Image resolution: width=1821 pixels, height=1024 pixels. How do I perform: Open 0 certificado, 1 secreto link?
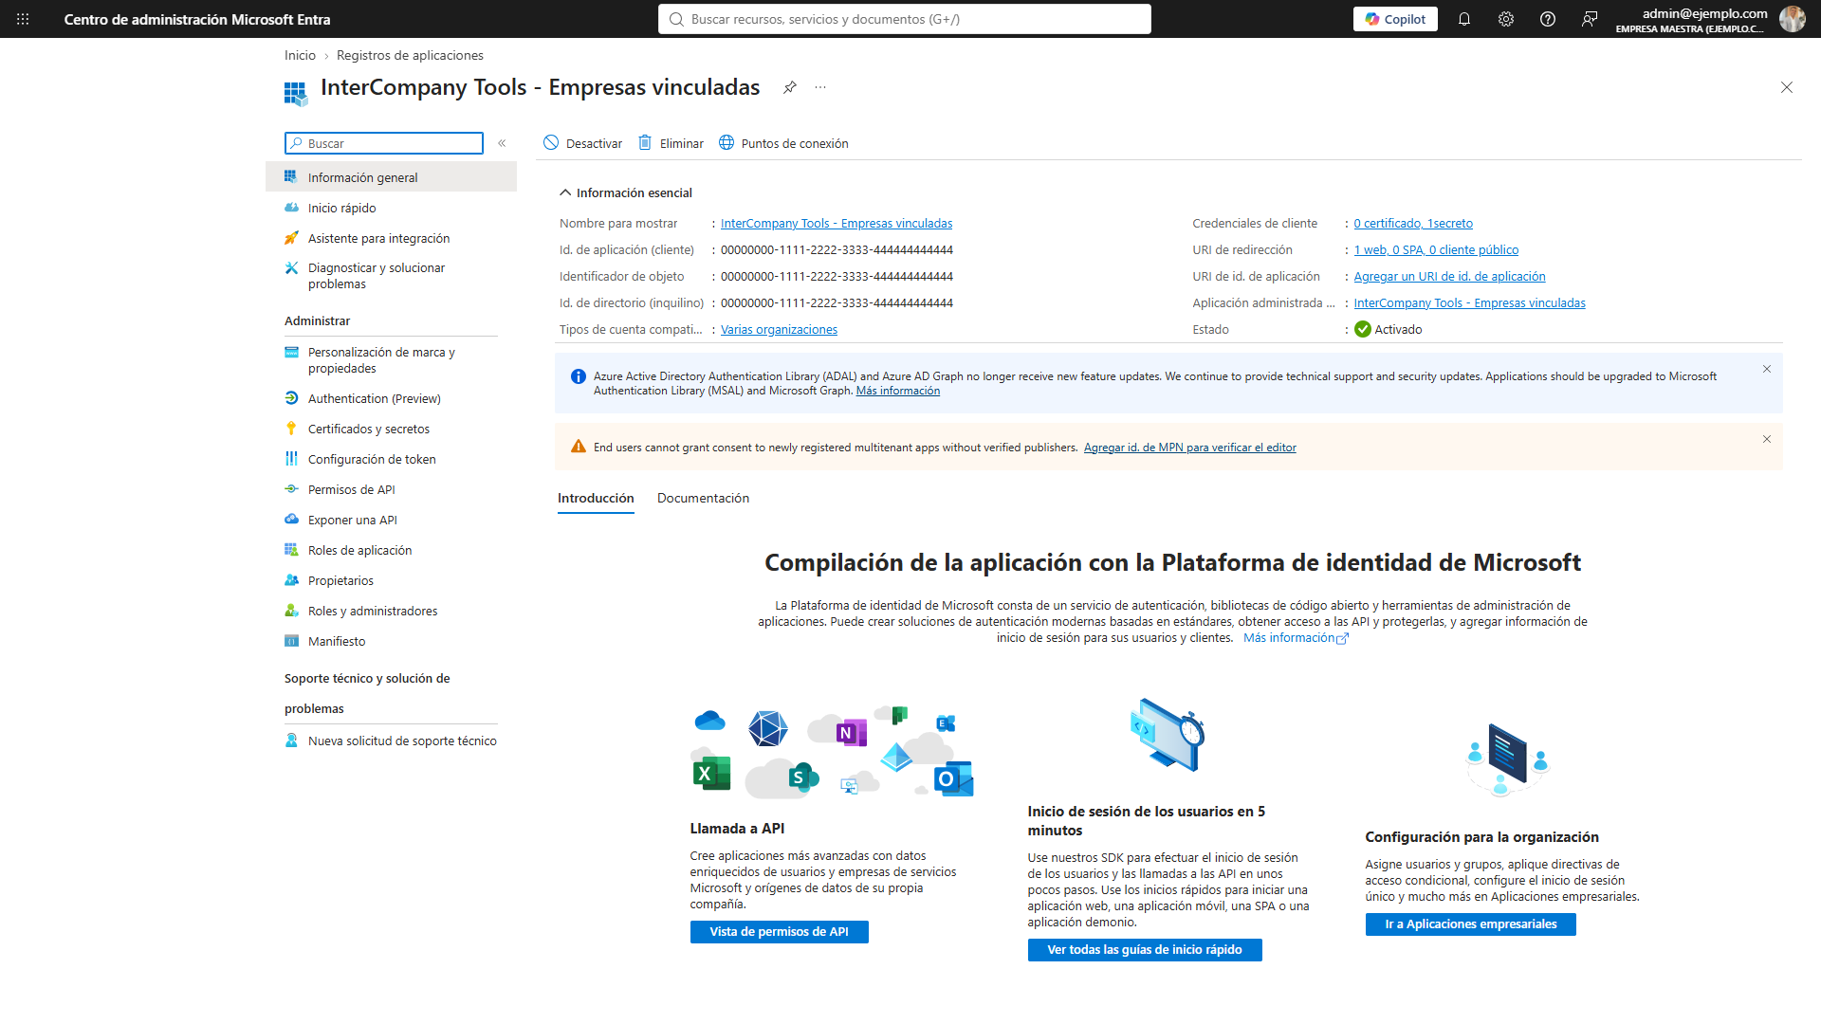[x=1413, y=224]
